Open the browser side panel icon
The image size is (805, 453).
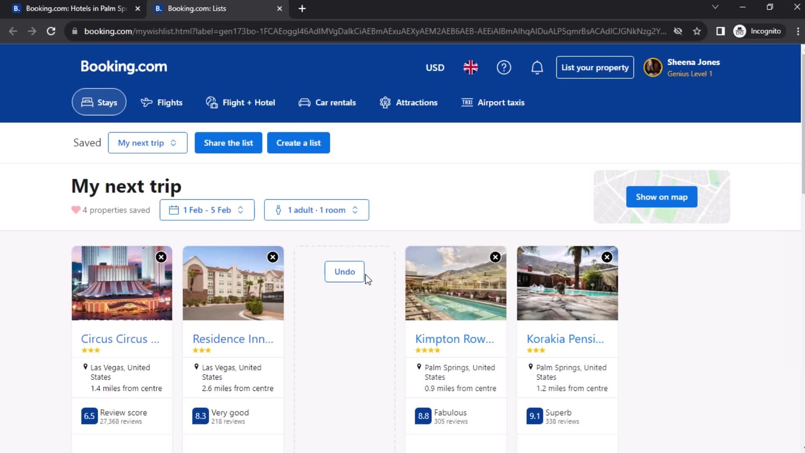(x=720, y=31)
